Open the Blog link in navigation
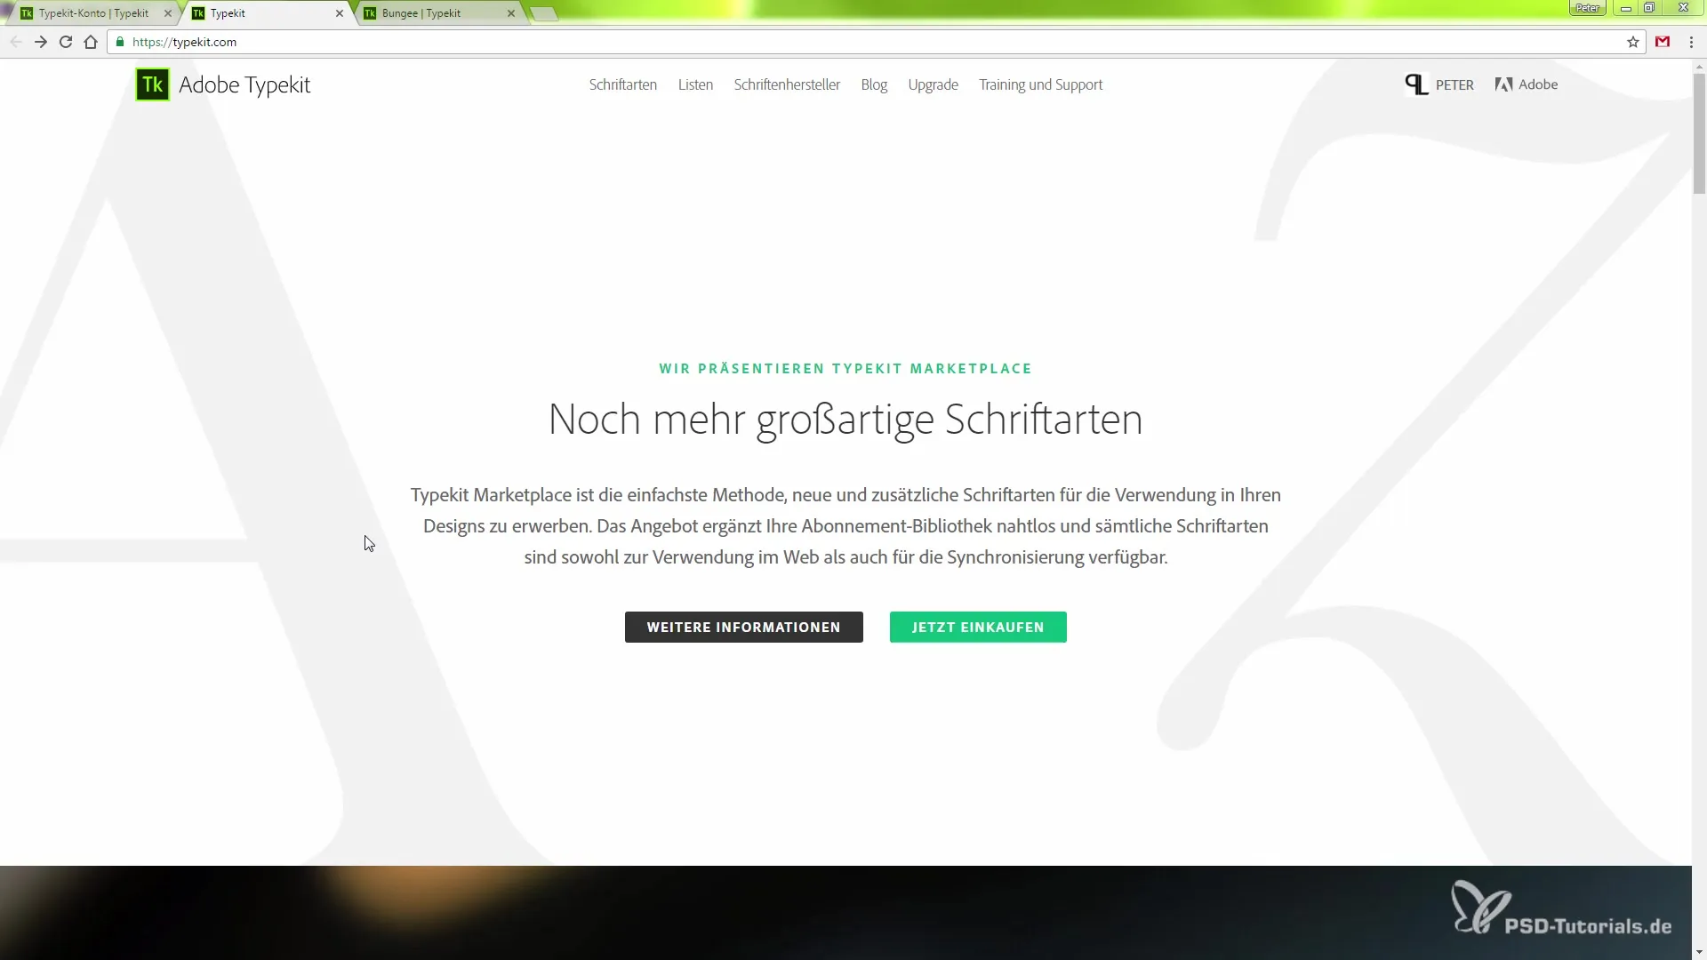1707x960 pixels. point(874,84)
